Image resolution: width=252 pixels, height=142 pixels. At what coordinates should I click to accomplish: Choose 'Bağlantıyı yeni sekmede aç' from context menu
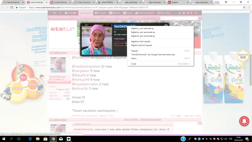coord(142,28)
